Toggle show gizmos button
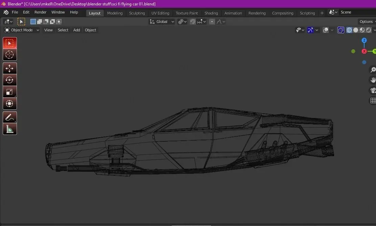 pyautogui.click(x=310, y=30)
